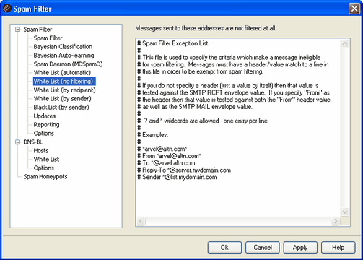Open Help for this dialog
Screen dimensions: 363x260
[338, 248]
